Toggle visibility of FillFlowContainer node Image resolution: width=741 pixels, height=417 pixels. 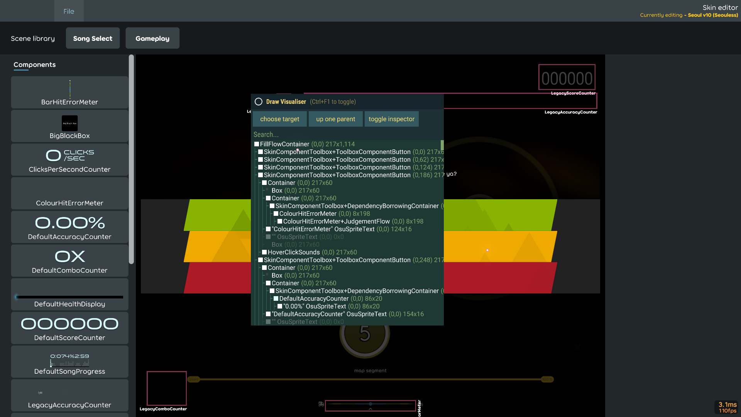[257, 144]
